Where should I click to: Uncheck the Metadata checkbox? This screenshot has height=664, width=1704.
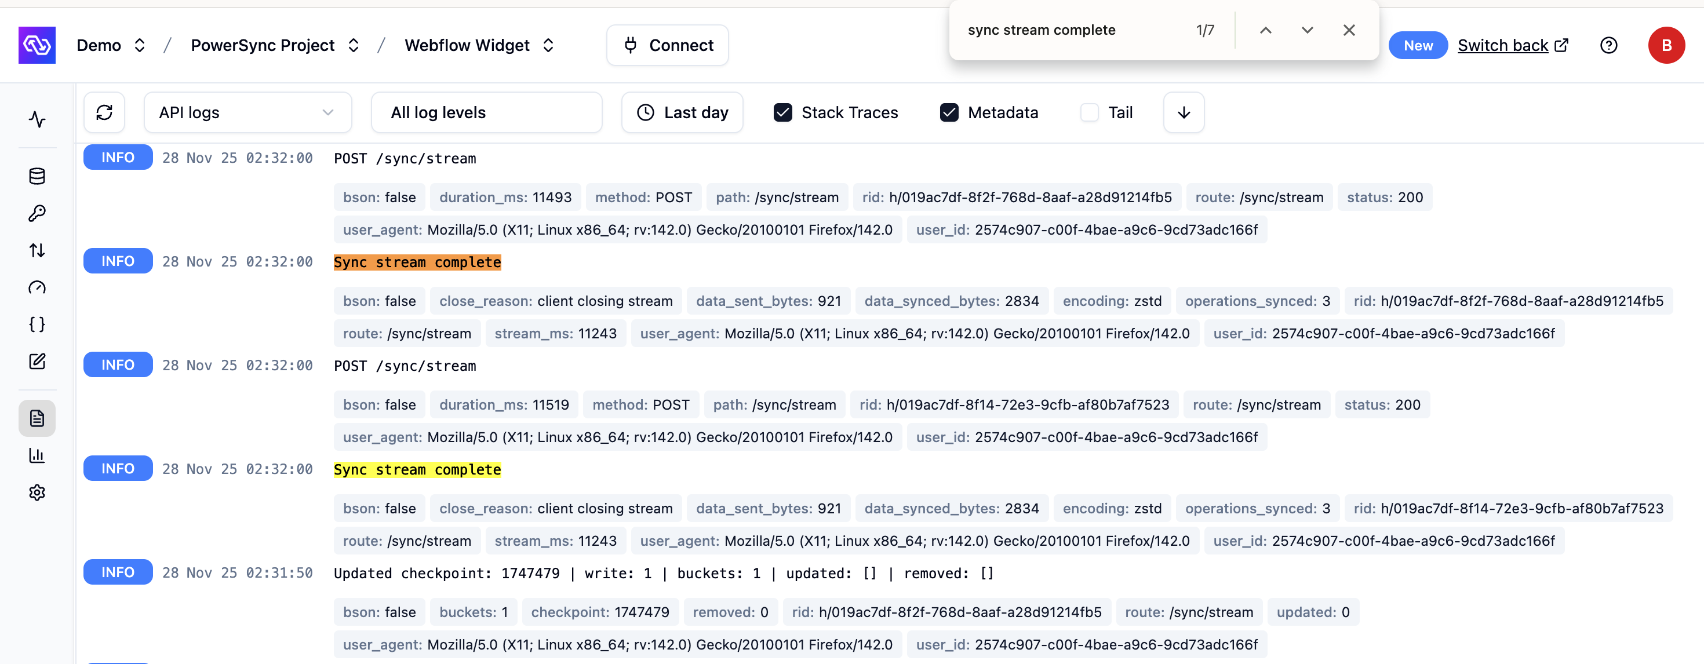coord(949,112)
